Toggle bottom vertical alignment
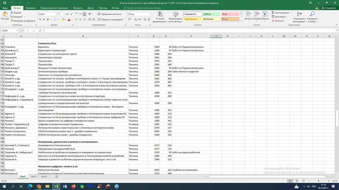339x190 pixels. pyautogui.click(x=84, y=14)
